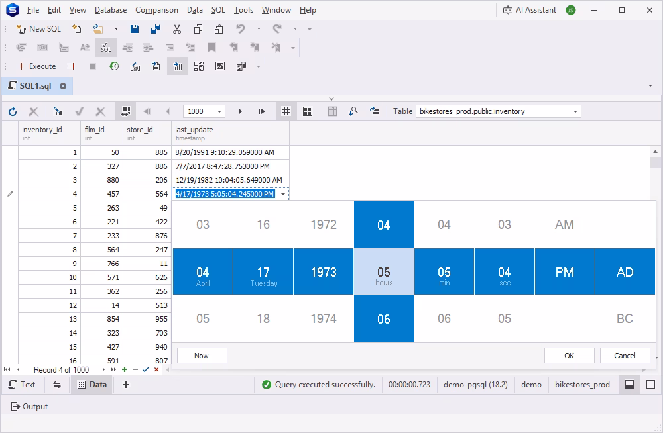663x433 pixels.
Task: Click the AI Assistant button
Action: (529, 10)
